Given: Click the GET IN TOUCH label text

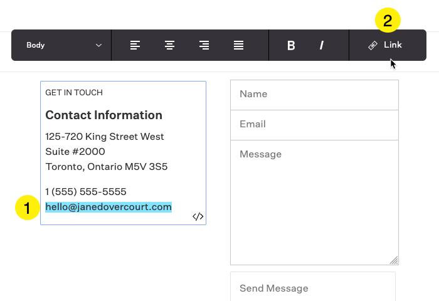Looking at the screenshot, I should (74, 93).
